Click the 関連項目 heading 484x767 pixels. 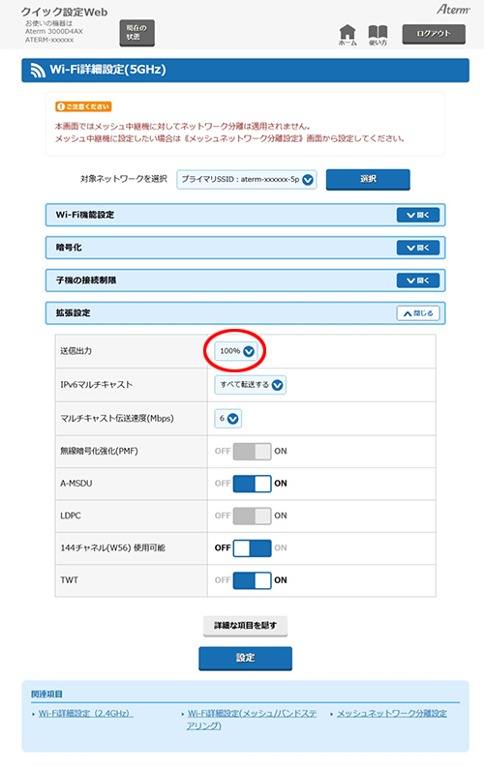click(47, 693)
